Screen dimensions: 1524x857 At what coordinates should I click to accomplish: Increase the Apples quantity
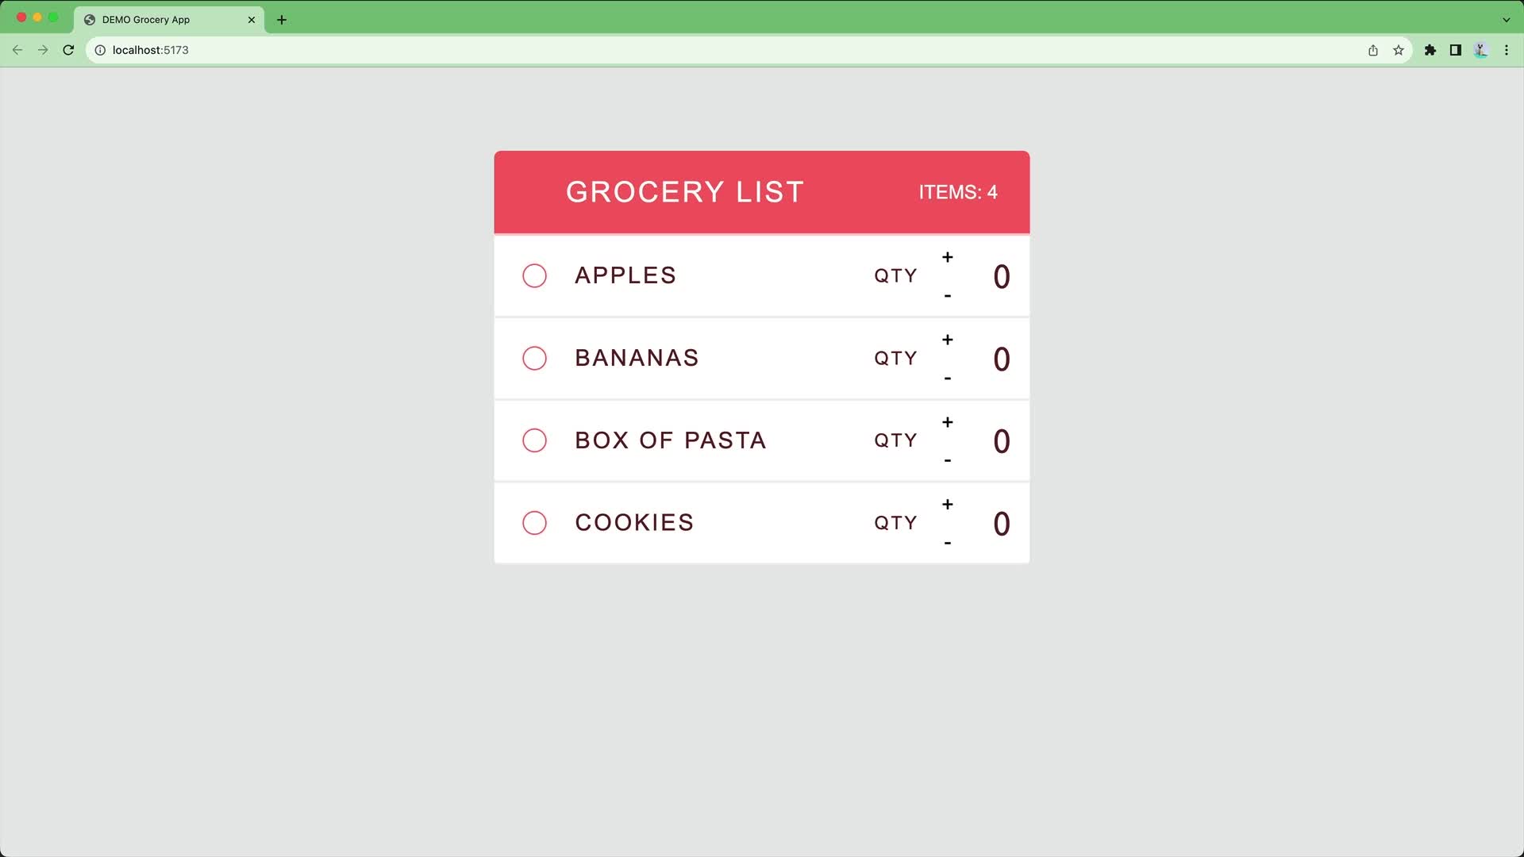(947, 257)
